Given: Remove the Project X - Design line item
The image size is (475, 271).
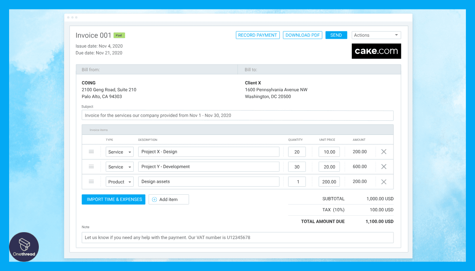Looking at the screenshot, I should (384, 152).
